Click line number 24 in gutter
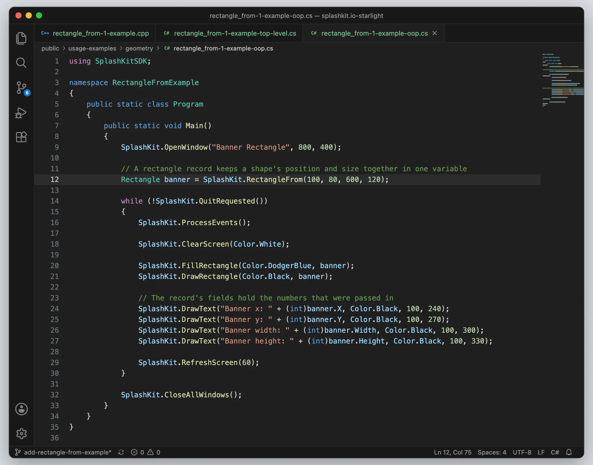Image resolution: width=593 pixels, height=465 pixels. click(54, 308)
